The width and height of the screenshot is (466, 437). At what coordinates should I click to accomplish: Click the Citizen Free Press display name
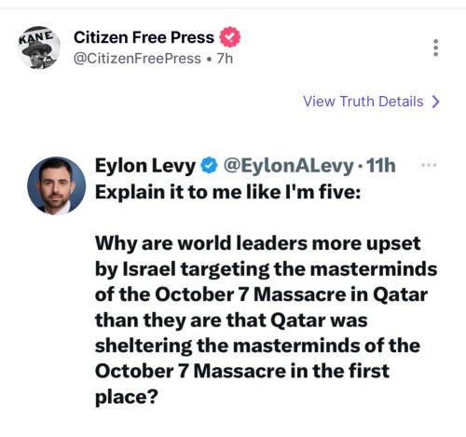tap(144, 37)
